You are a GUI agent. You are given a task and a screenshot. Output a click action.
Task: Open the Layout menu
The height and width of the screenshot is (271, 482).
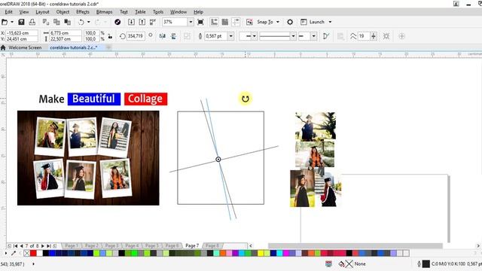[42, 12]
